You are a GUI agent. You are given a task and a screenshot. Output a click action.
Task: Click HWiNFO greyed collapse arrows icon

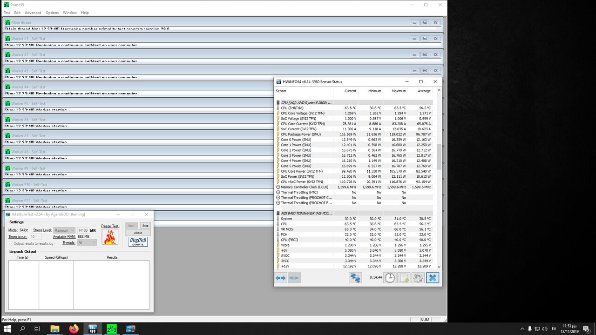click(294, 278)
